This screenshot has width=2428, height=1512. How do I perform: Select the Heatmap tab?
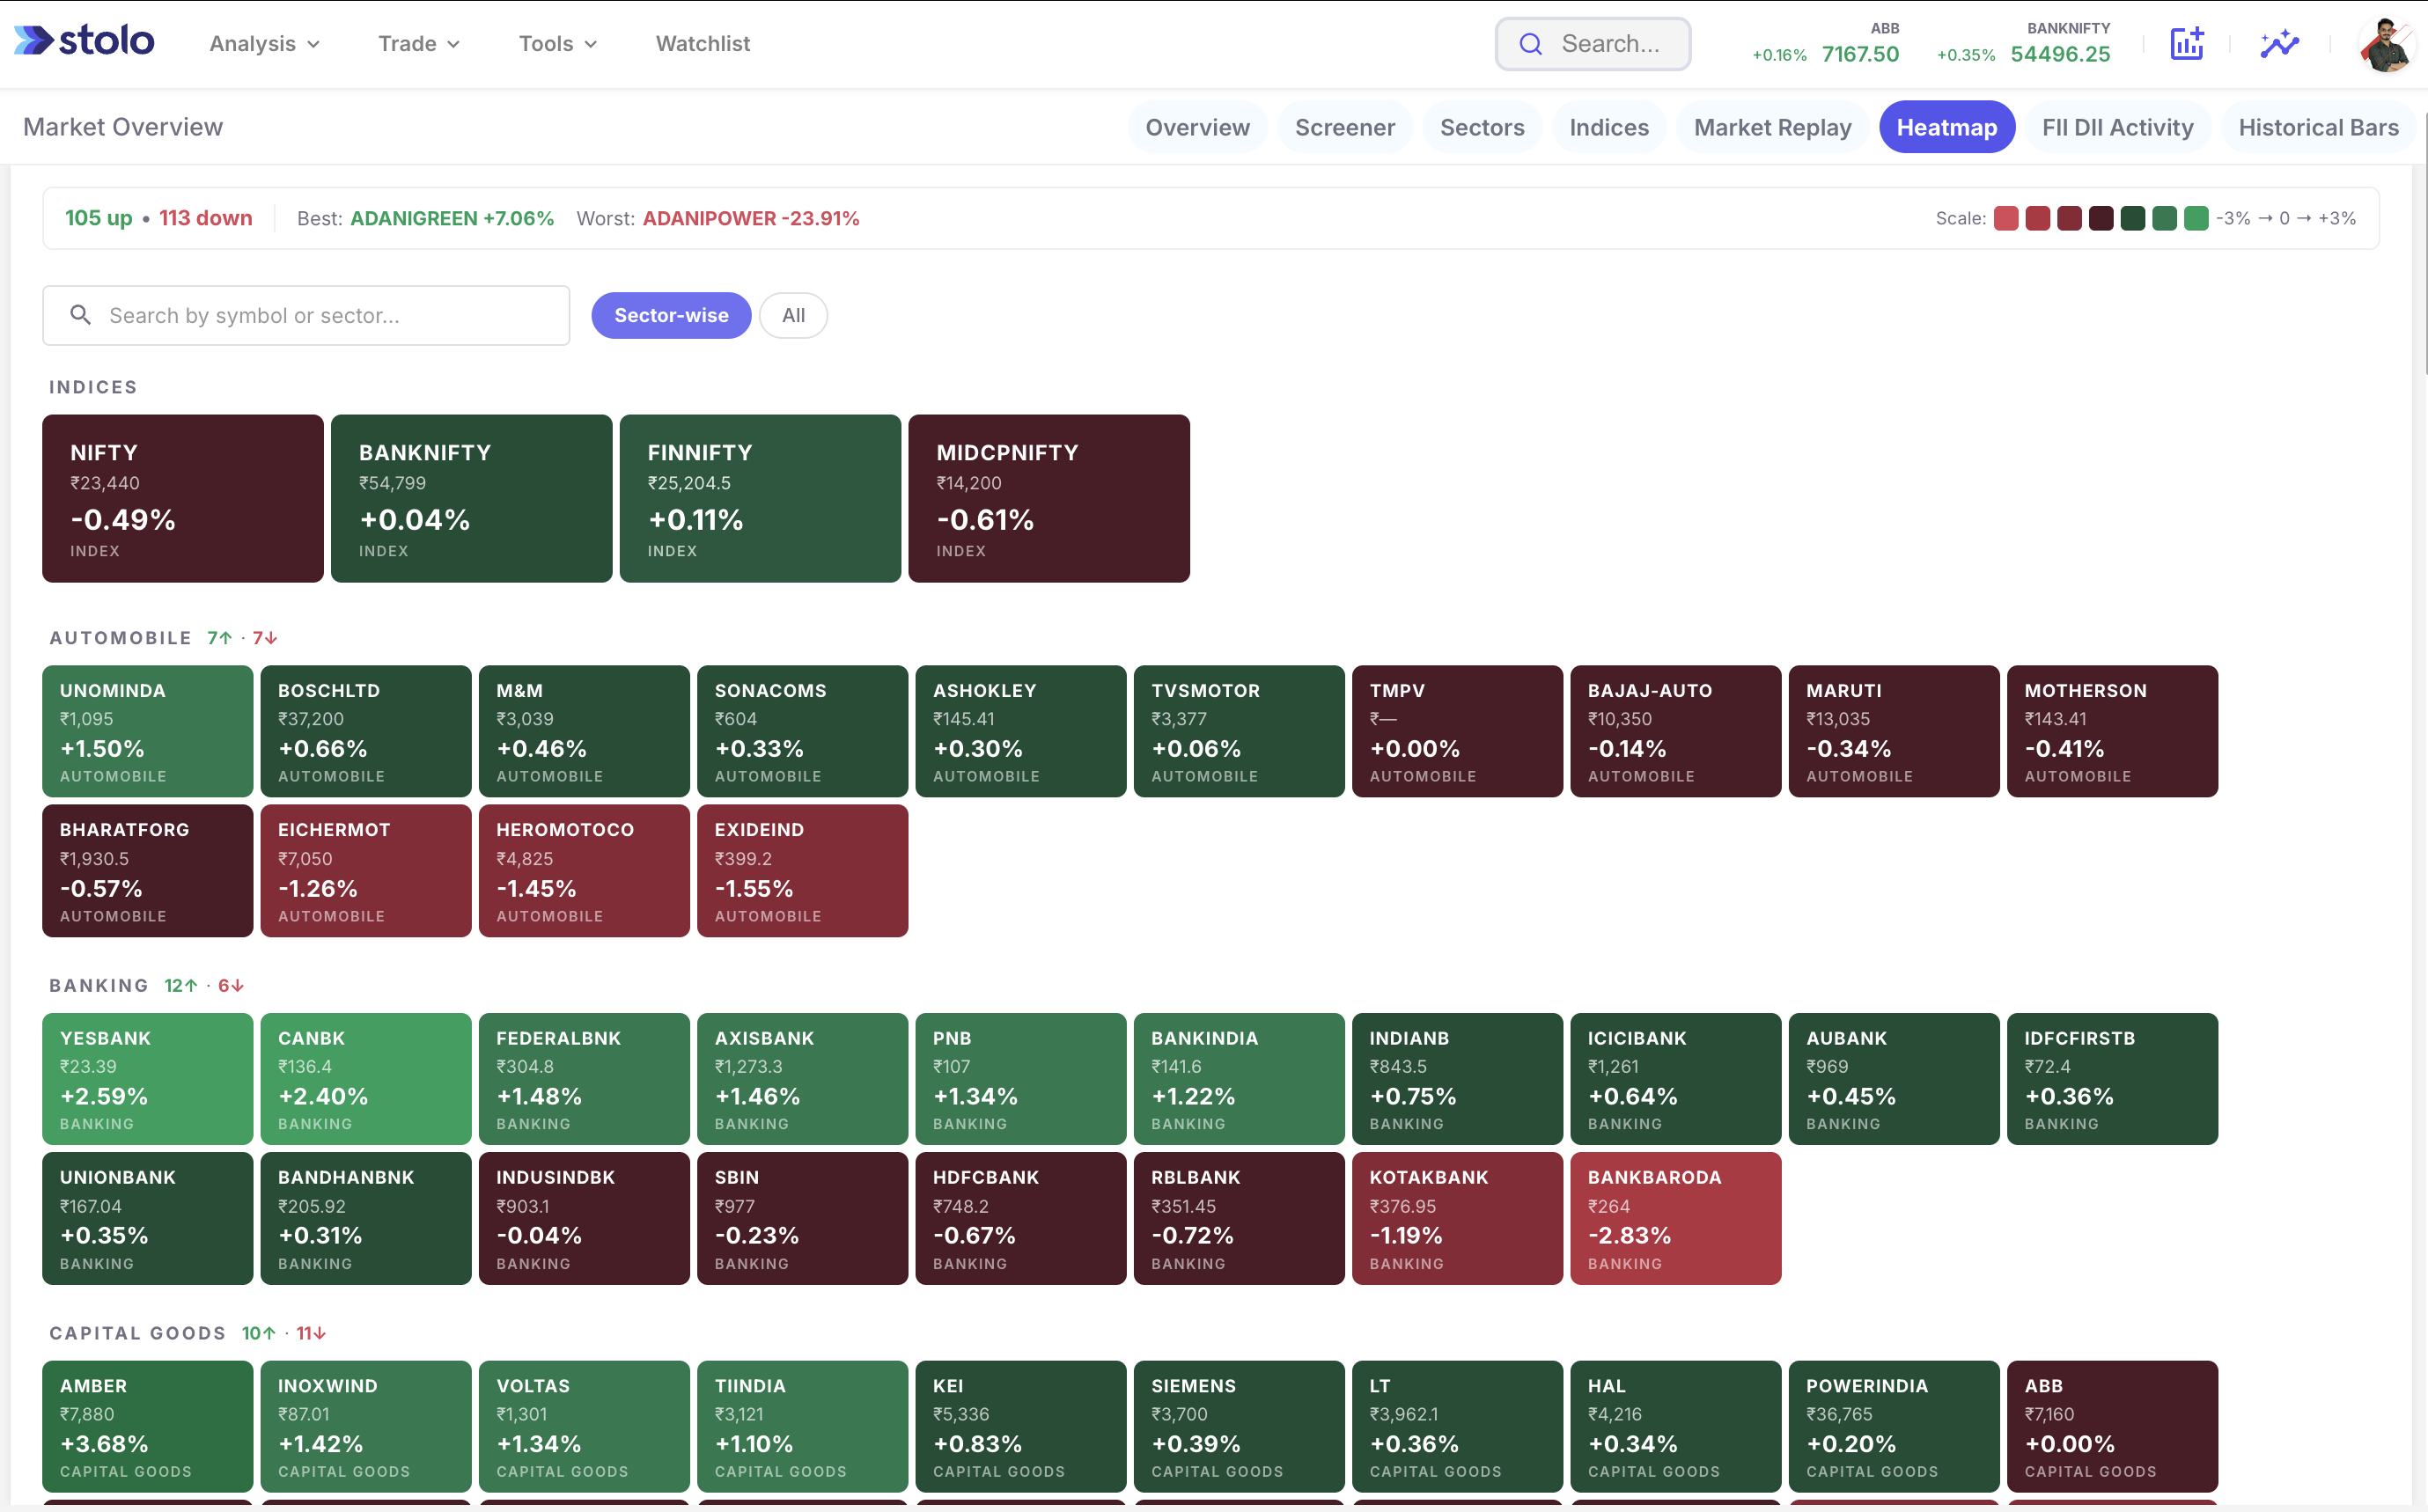pyautogui.click(x=1946, y=127)
